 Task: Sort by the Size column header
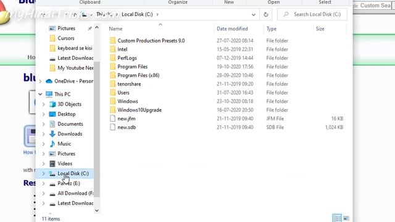(x=320, y=29)
